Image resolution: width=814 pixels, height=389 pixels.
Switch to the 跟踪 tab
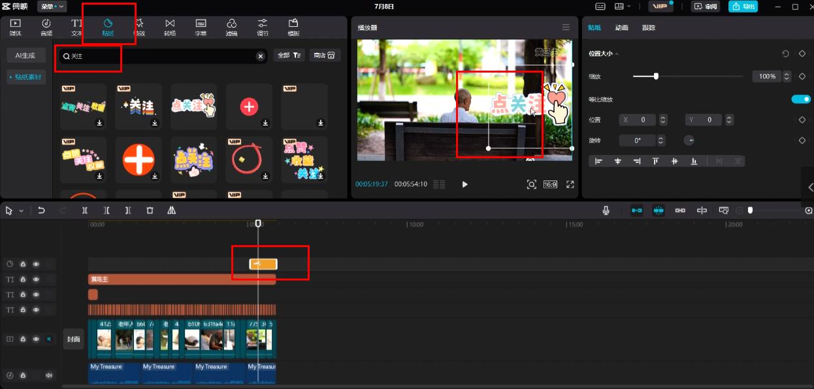click(x=648, y=27)
